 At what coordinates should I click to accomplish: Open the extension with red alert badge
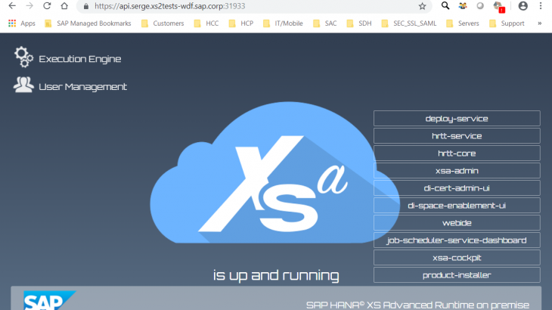499,7
